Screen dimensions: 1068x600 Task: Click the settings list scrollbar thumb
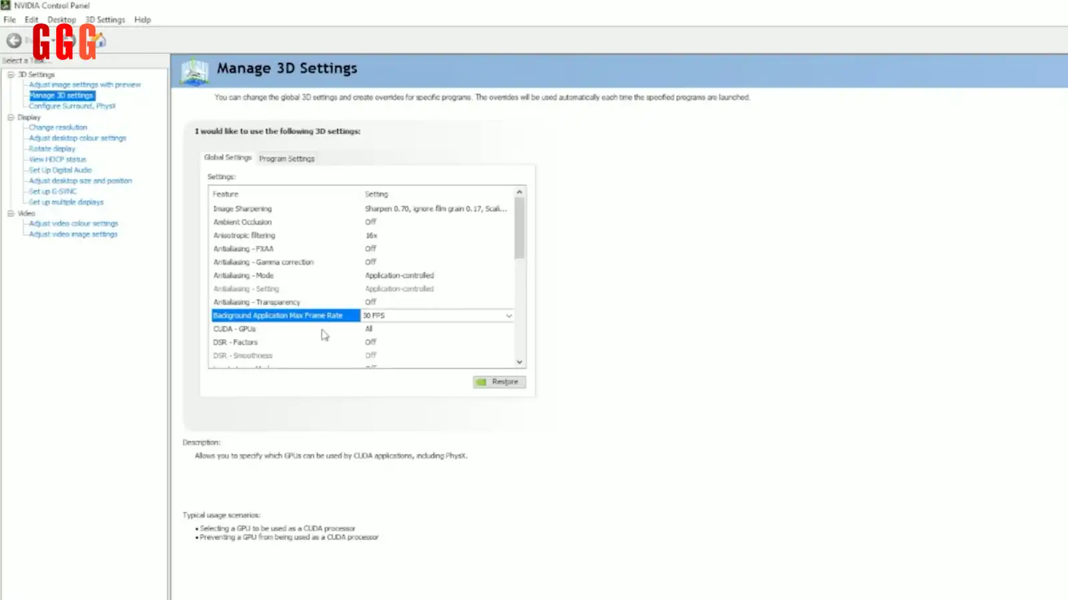(520, 228)
